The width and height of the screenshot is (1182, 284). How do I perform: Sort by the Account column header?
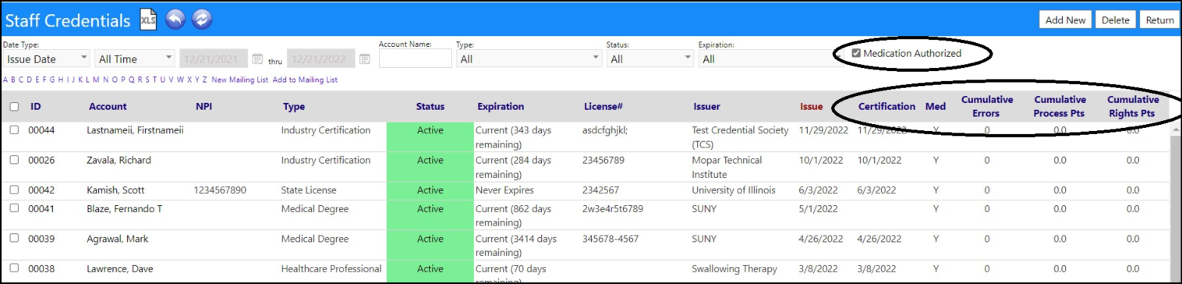pos(108,107)
